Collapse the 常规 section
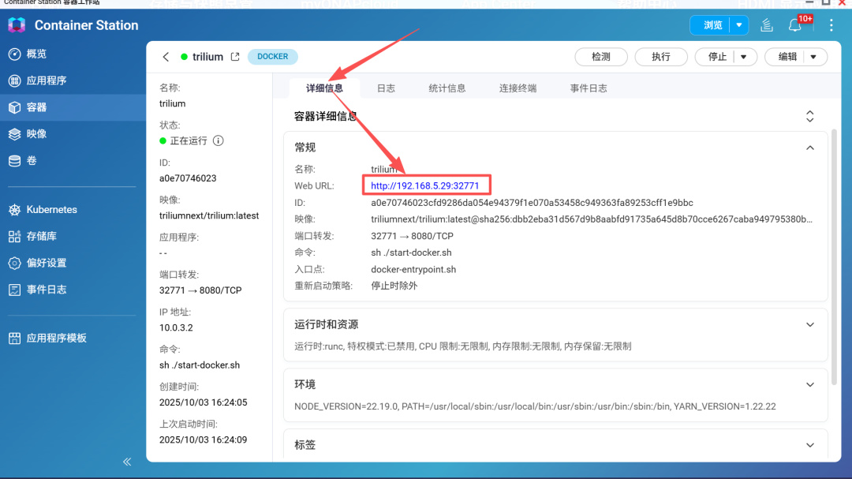Viewport: 852px width, 479px height. click(x=809, y=148)
